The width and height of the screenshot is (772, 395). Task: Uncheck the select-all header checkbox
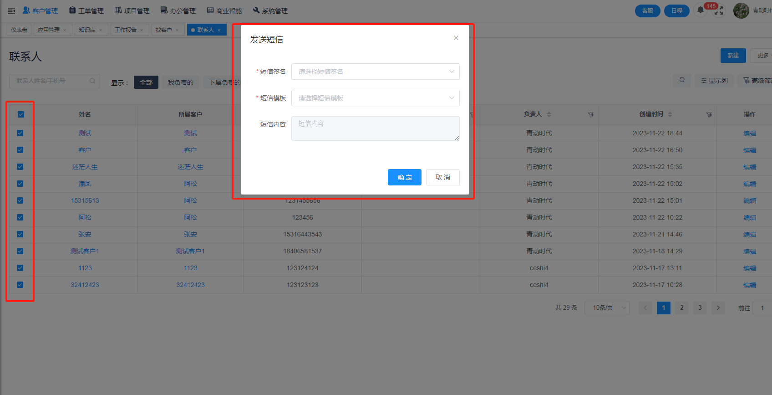point(21,114)
